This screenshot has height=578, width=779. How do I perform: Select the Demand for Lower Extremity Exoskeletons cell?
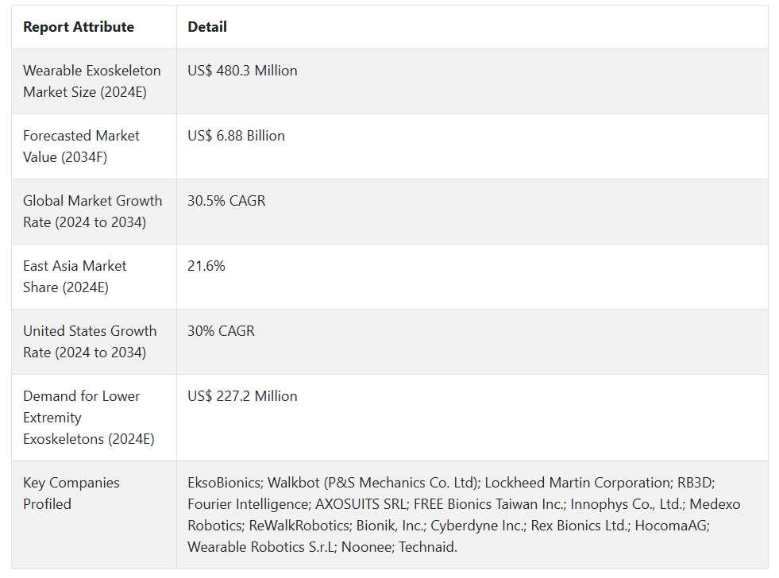click(88, 417)
